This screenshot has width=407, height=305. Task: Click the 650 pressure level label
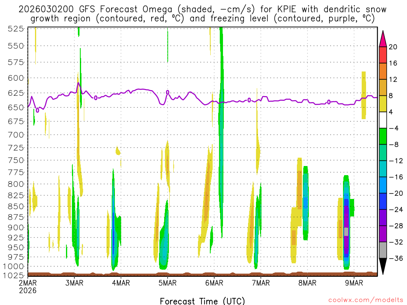point(16,107)
